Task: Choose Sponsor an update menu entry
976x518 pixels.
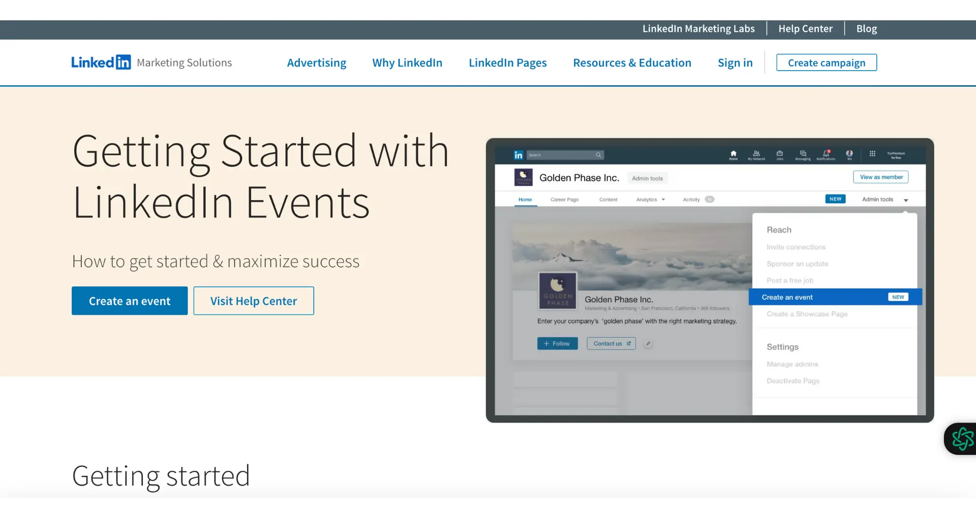Action: (x=798, y=264)
